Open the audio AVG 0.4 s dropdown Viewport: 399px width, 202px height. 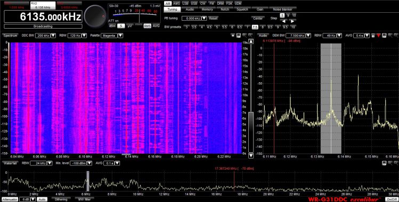[x=367, y=36]
